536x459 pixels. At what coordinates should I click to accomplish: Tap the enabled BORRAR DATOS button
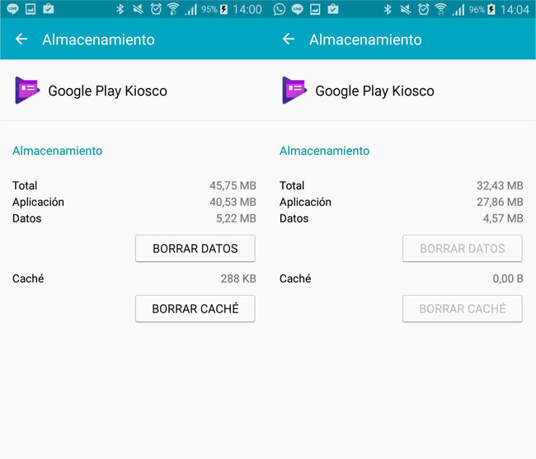pyautogui.click(x=195, y=248)
